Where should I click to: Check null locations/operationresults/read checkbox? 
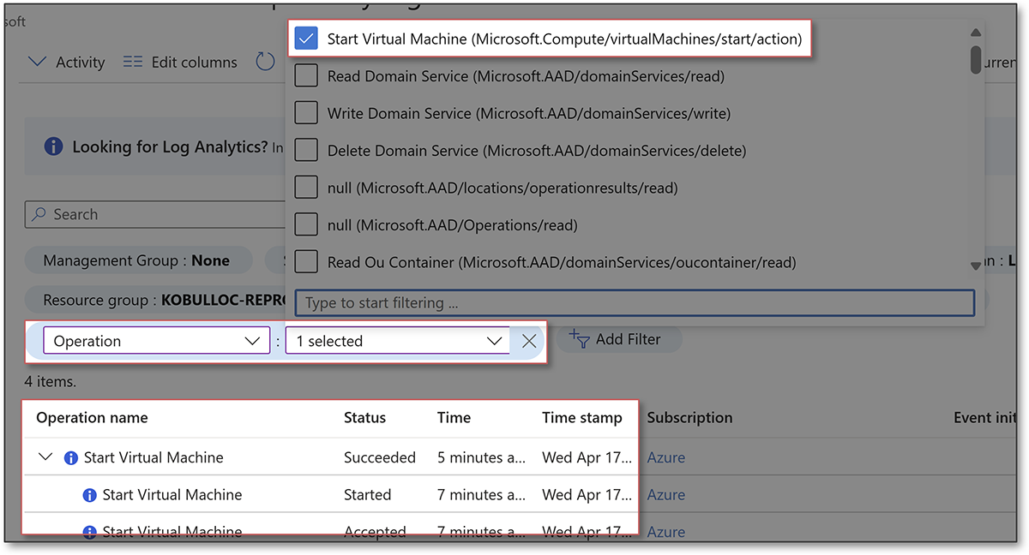[x=306, y=188]
